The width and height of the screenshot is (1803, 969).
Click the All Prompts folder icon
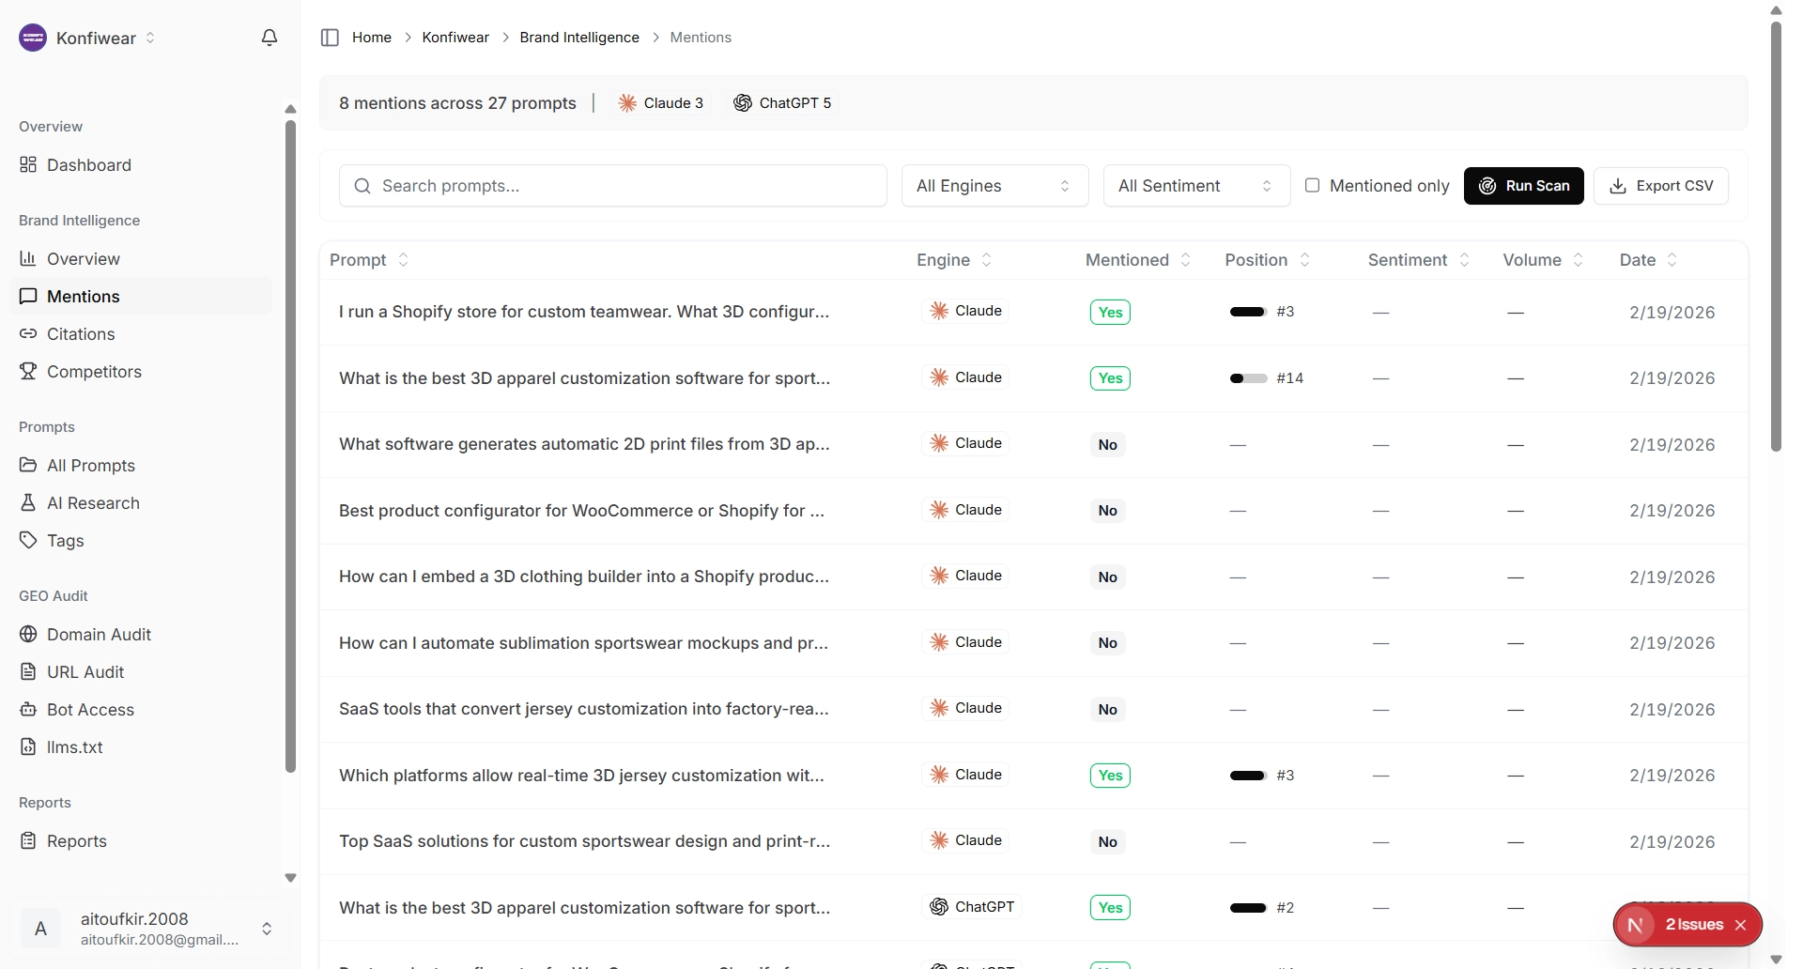pyautogui.click(x=28, y=466)
